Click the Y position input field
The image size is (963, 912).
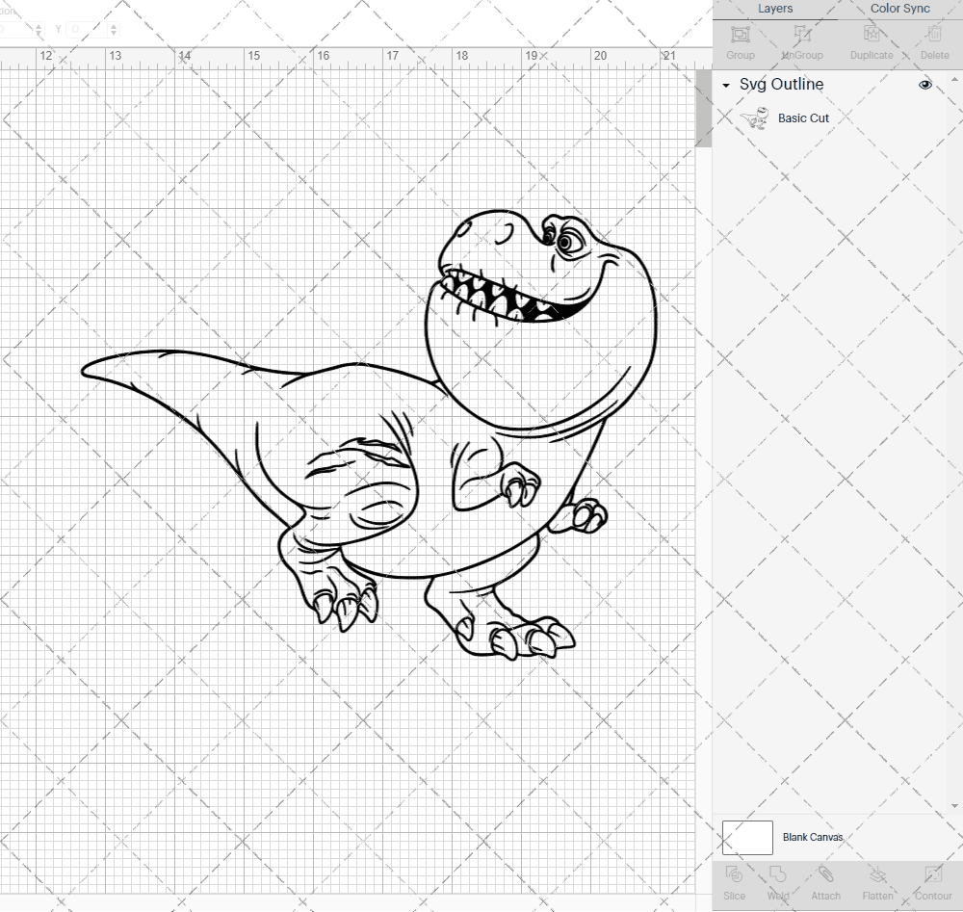coord(87,29)
